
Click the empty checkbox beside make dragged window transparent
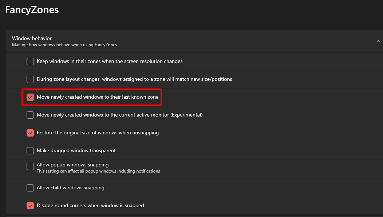[x=30, y=150]
